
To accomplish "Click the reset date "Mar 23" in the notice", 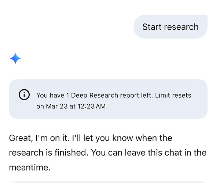I will (x=57, y=106).
